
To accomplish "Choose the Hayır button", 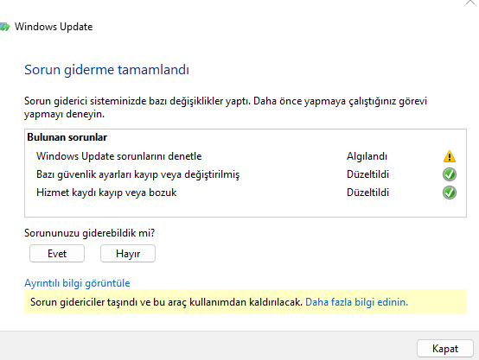I will tap(128, 254).
